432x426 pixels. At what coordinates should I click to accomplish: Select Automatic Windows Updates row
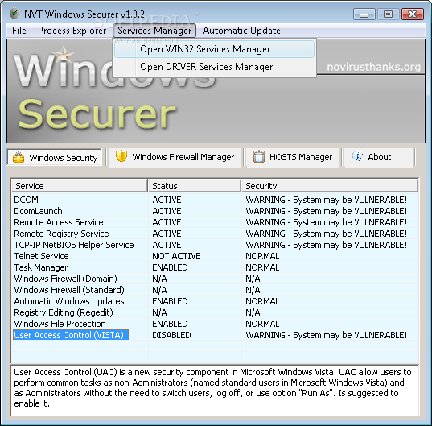[215, 301]
